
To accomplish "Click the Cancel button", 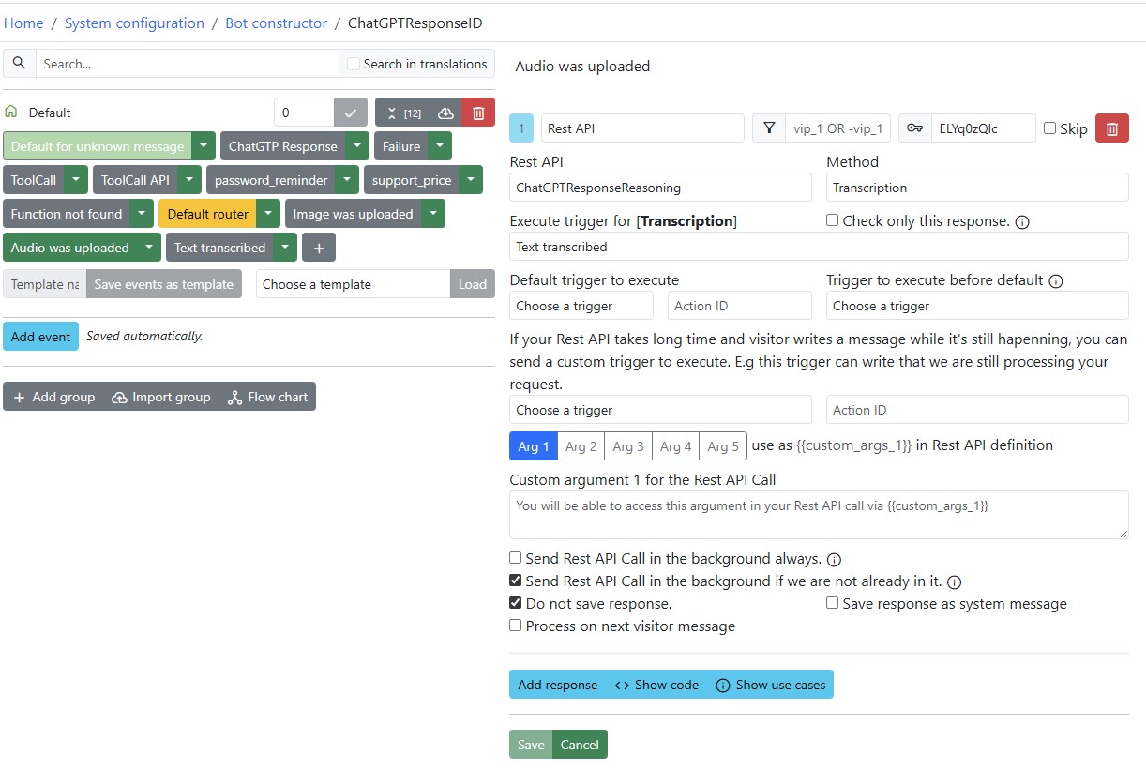I will [x=580, y=745].
